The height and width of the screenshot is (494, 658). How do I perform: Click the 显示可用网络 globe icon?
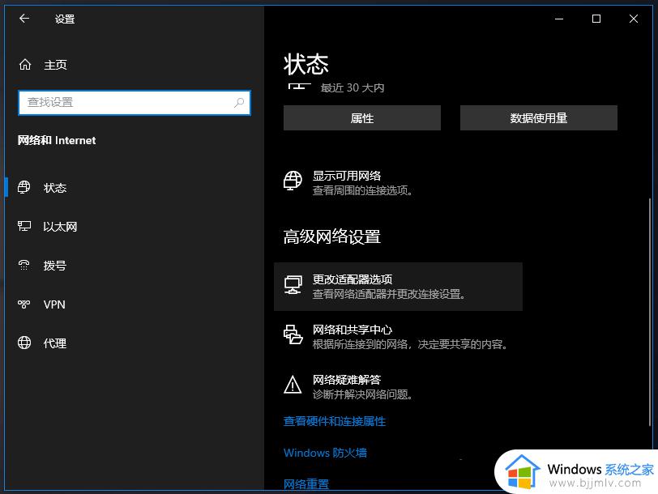(293, 181)
